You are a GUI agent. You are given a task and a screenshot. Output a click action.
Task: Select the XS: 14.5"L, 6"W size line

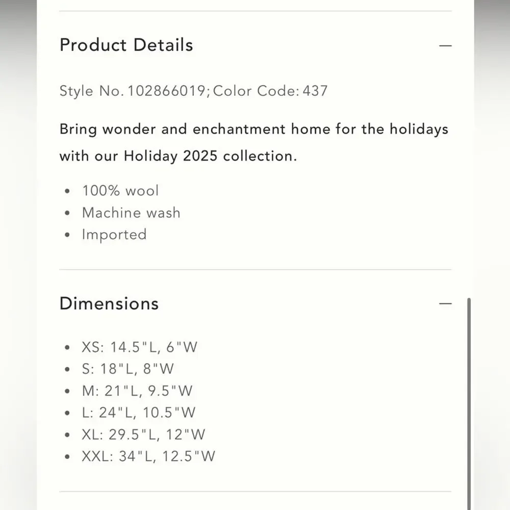(x=140, y=347)
